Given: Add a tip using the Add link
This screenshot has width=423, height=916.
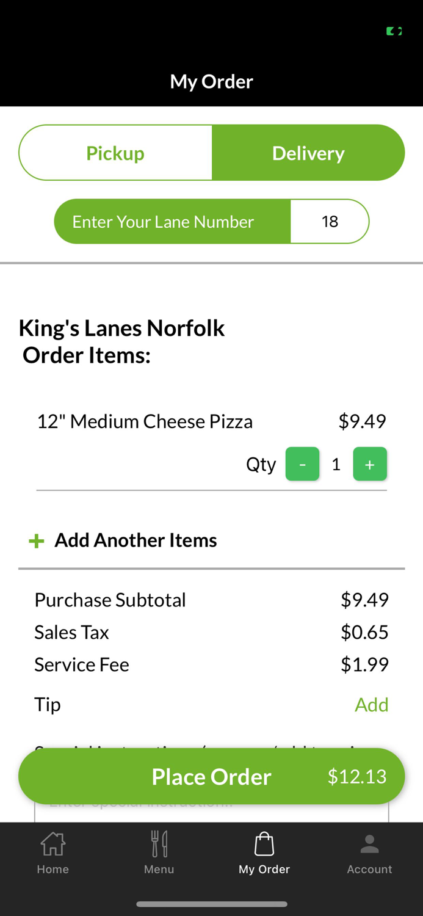Looking at the screenshot, I should (371, 704).
